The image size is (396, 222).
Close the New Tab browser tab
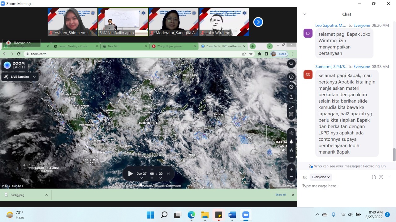[x=146, y=46]
